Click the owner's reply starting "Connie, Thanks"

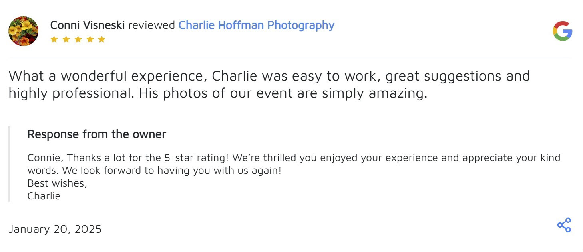tap(294, 158)
